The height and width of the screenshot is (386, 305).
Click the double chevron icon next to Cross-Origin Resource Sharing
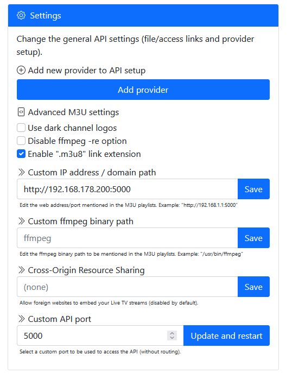(x=21, y=270)
